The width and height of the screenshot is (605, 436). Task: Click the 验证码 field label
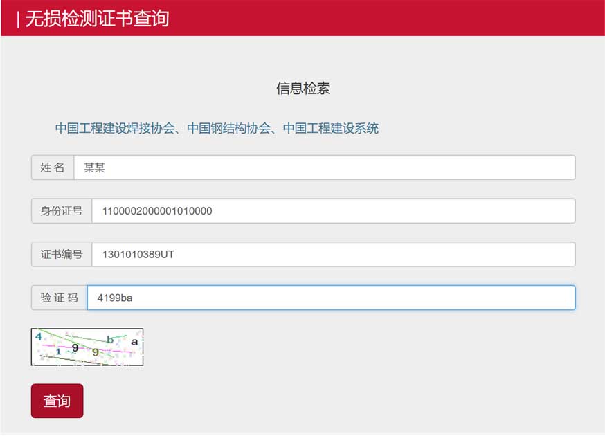pyautogui.click(x=59, y=298)
